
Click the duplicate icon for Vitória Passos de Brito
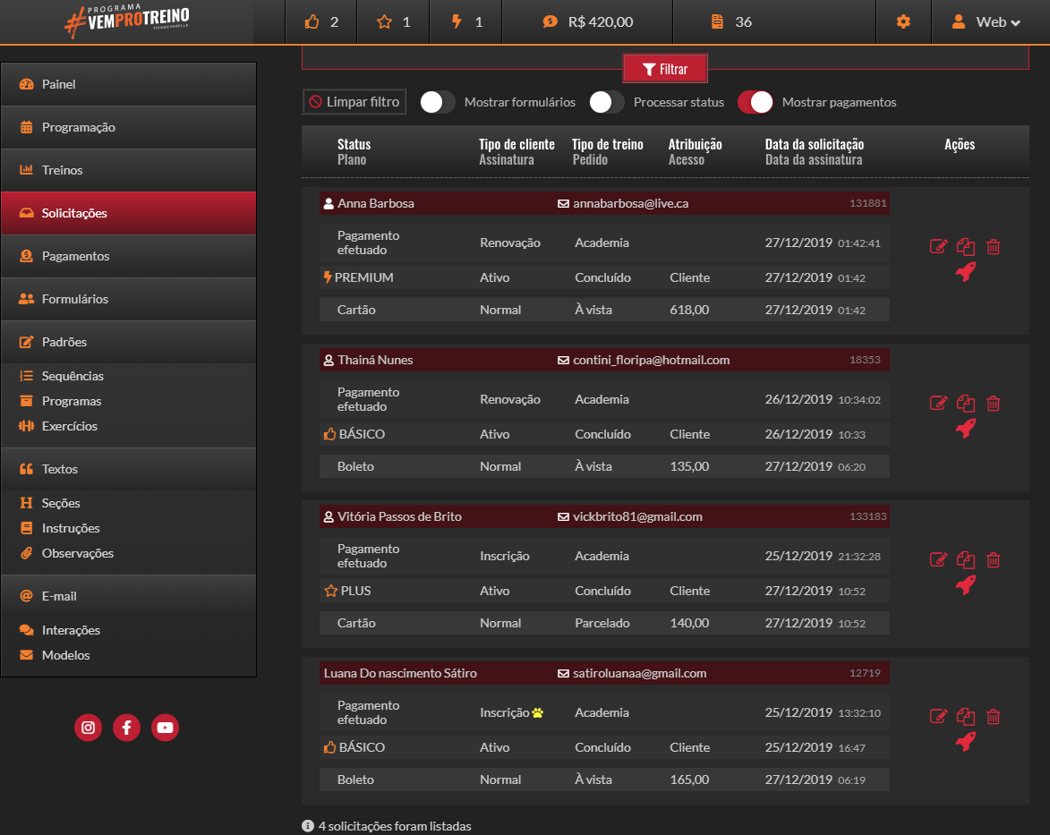965,560
